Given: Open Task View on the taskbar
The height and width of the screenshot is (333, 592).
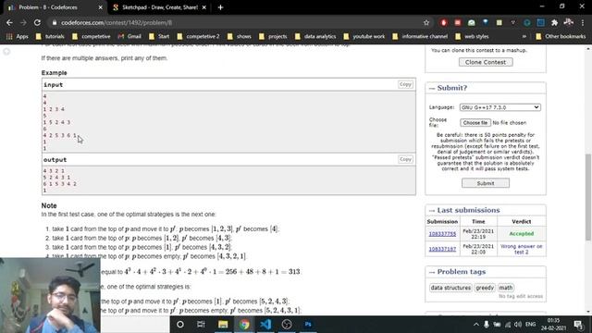Looking at the screenshot, I should [x=201, y=325].
